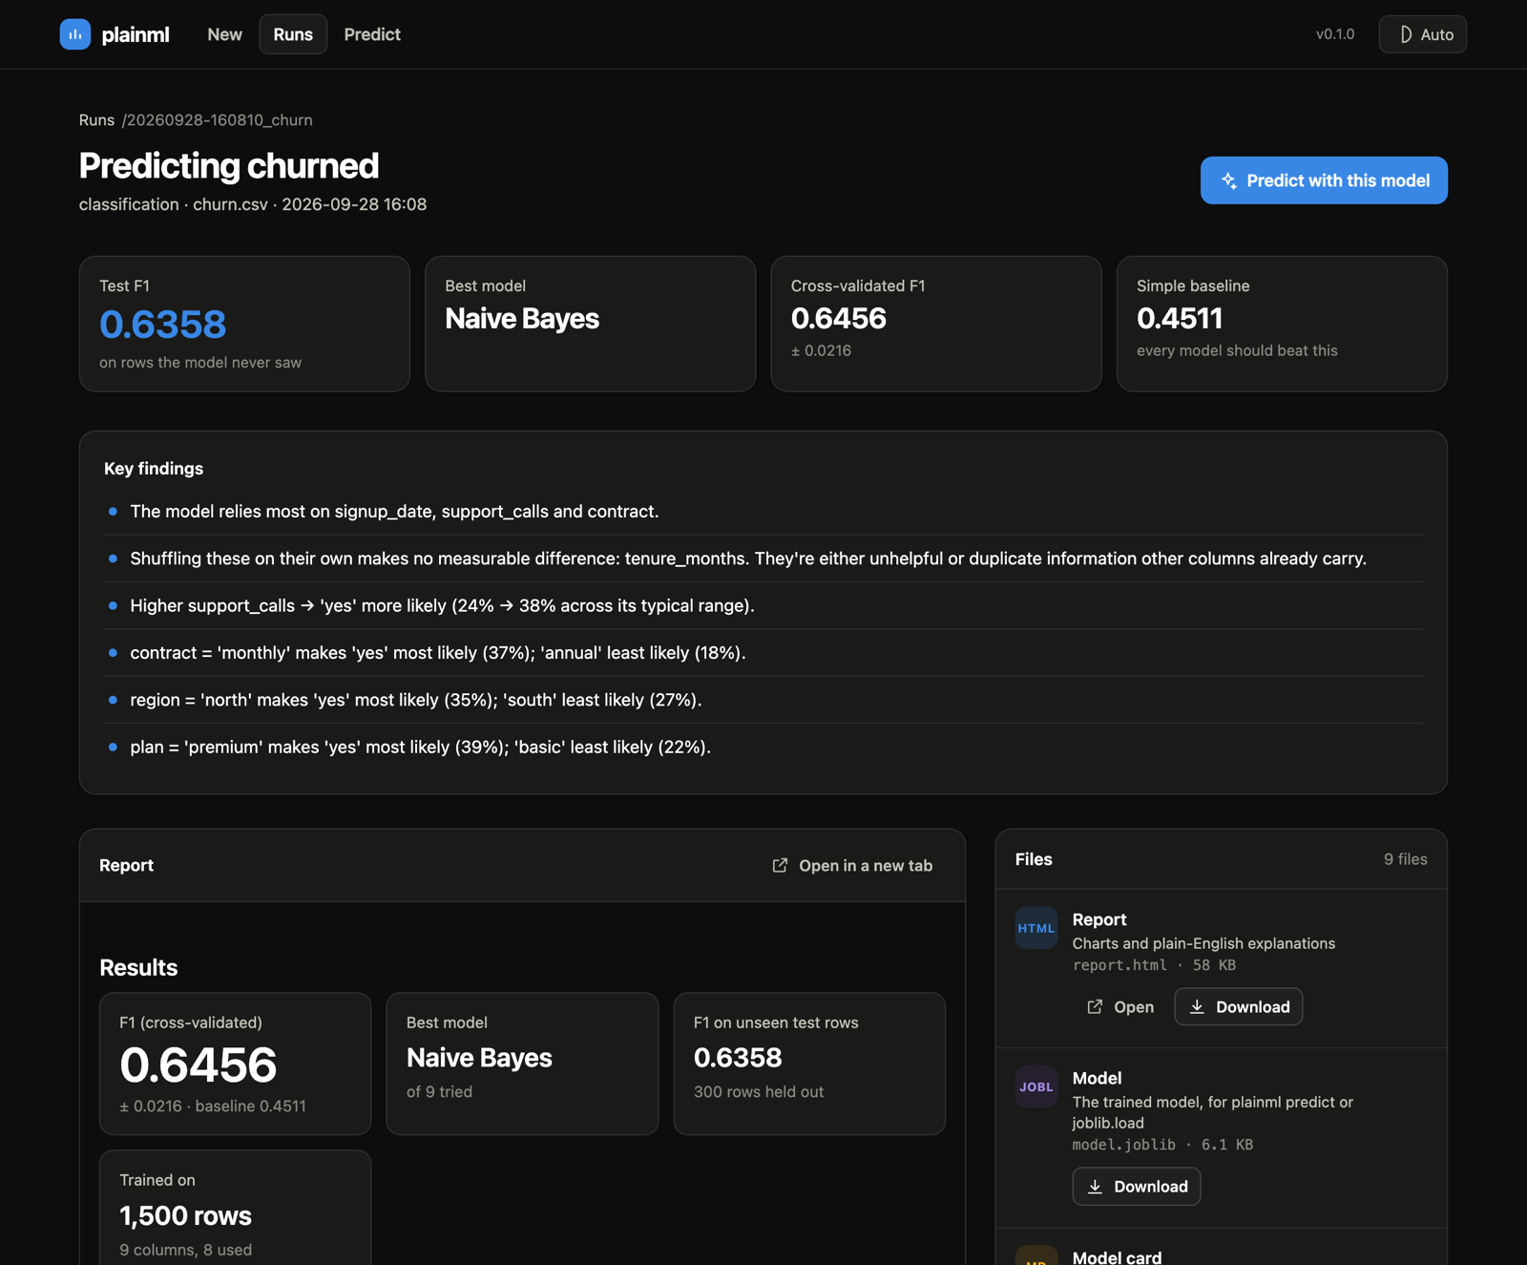Click the Higher support_calls finding
The height and width of the screenshot is (1265, 1527).
point(442,605)
